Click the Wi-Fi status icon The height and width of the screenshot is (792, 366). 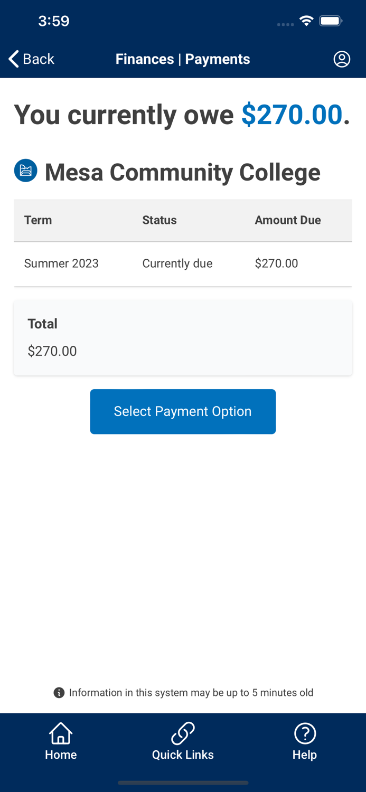(307, 21)
